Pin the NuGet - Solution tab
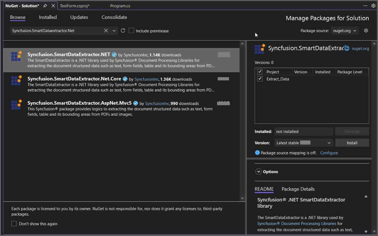378x236 pixels. (x=45, y=6)
